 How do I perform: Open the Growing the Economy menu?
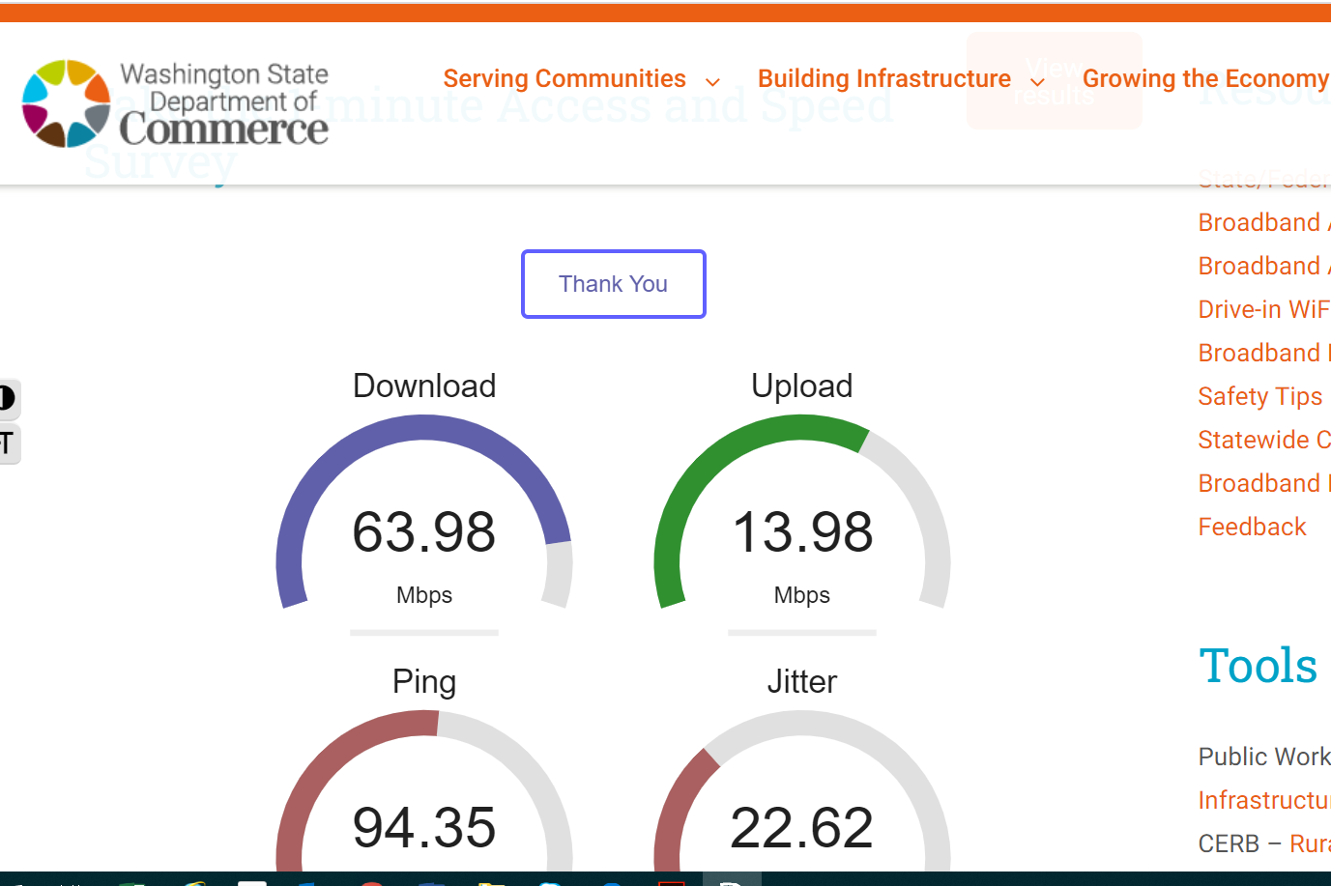tap(1206, 78)
